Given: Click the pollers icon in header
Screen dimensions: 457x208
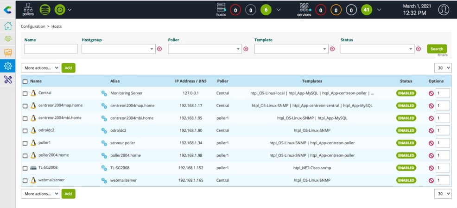Looking at the screenshot, I should pyautogui.click(x=28, y=9).
